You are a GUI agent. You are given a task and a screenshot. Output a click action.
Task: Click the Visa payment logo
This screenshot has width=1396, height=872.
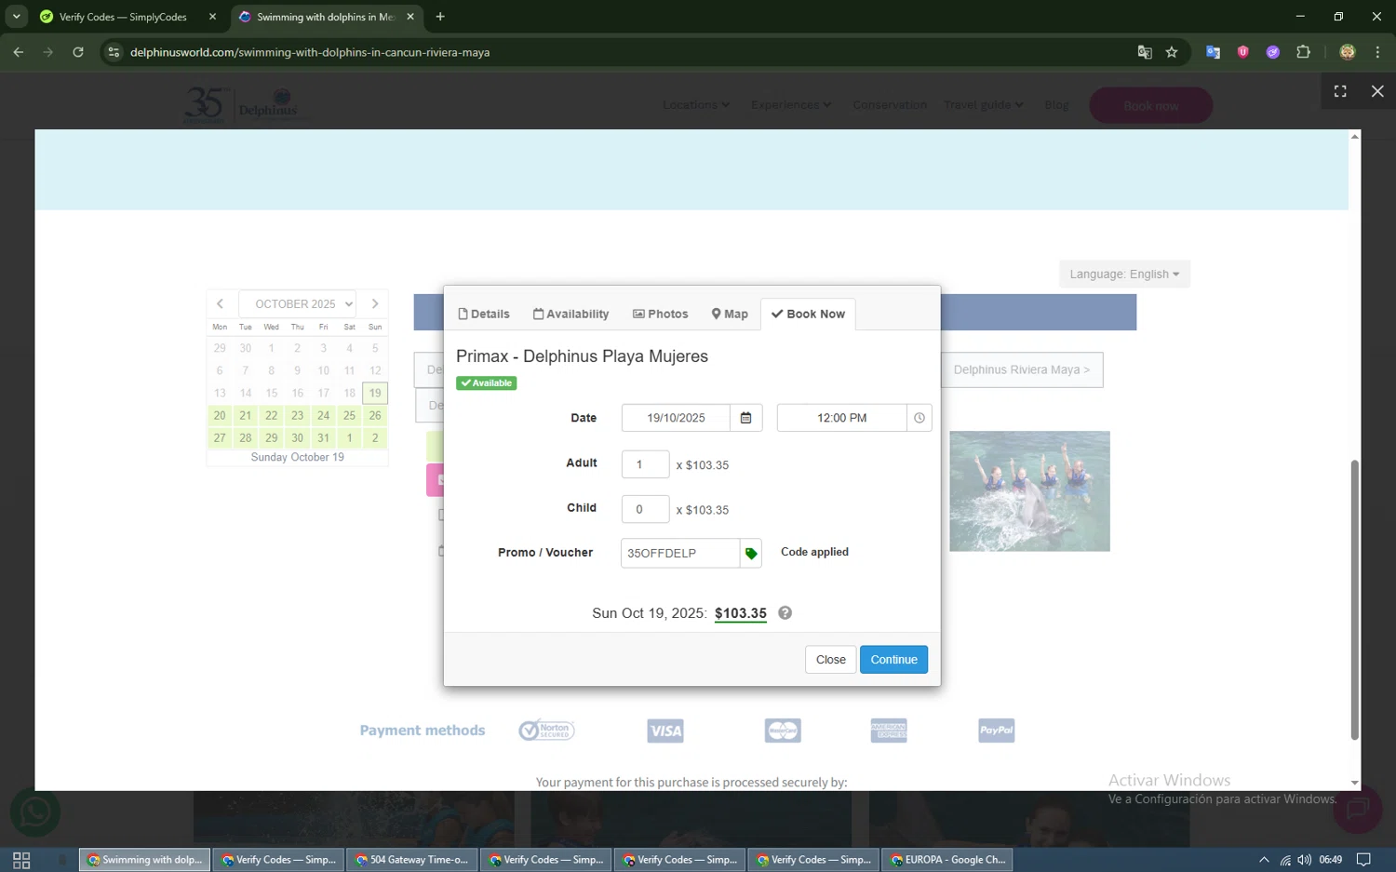point(665,731)
